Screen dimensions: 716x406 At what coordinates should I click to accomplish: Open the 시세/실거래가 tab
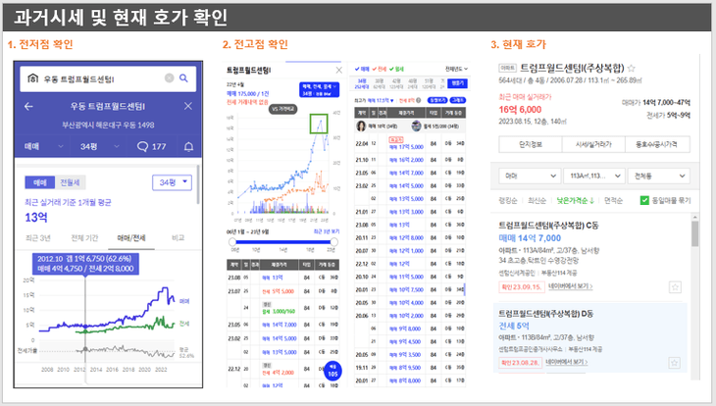click(593, 144)
